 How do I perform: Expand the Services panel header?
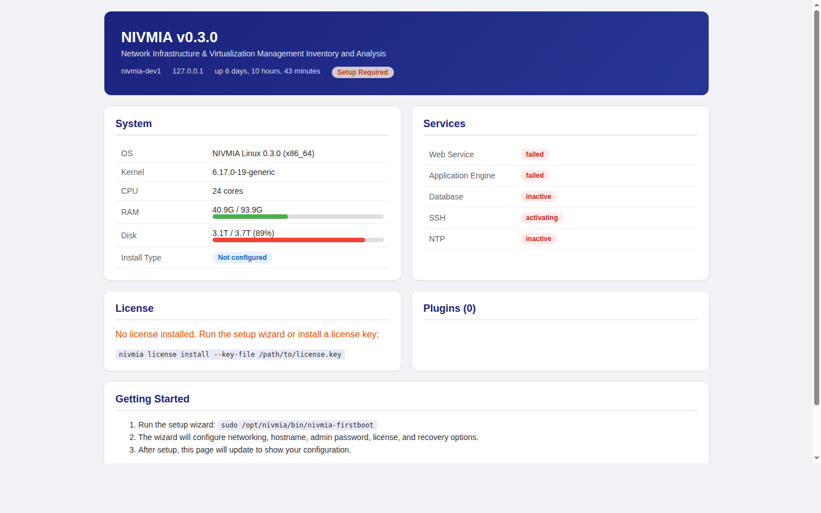[x=444, y=123]
